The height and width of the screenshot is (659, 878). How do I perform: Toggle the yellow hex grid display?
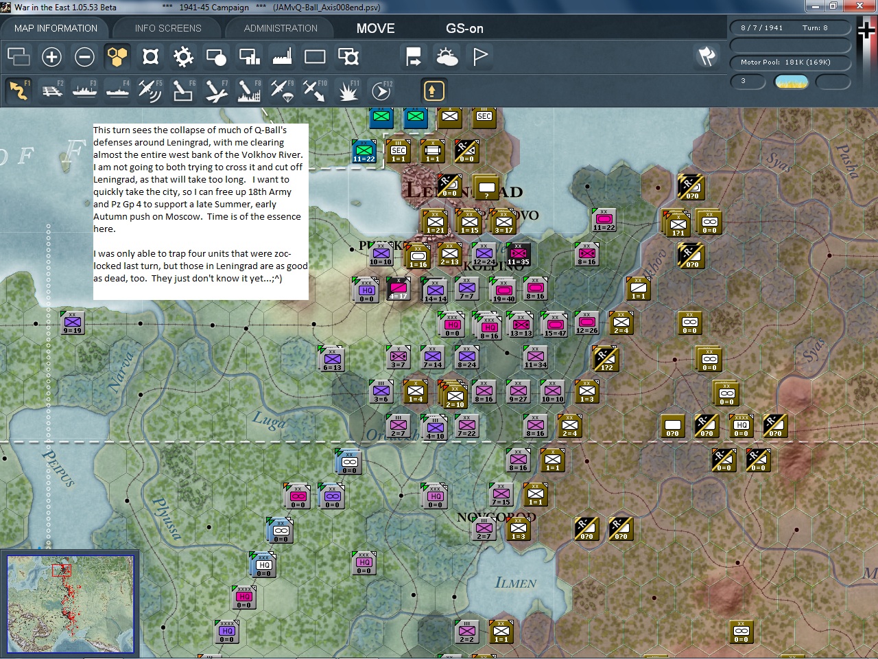tap(117, 56)
